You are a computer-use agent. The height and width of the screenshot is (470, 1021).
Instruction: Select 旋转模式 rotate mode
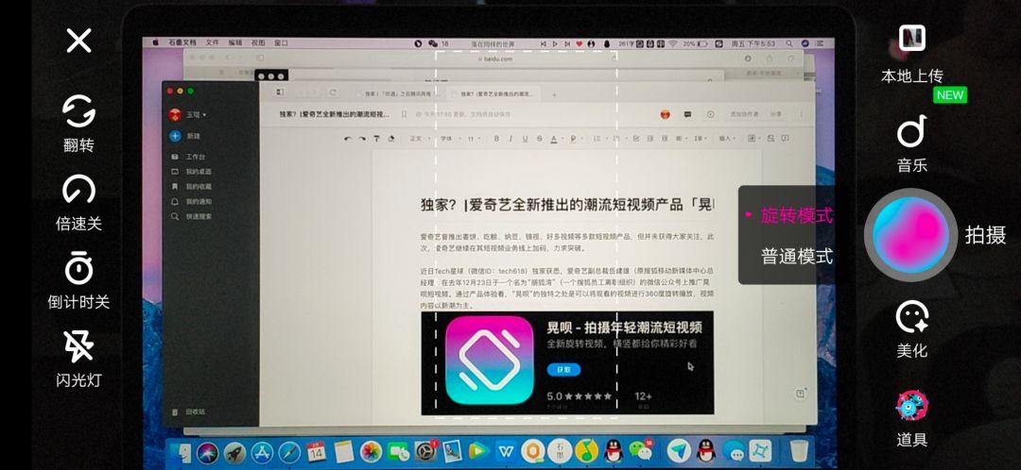796,216
